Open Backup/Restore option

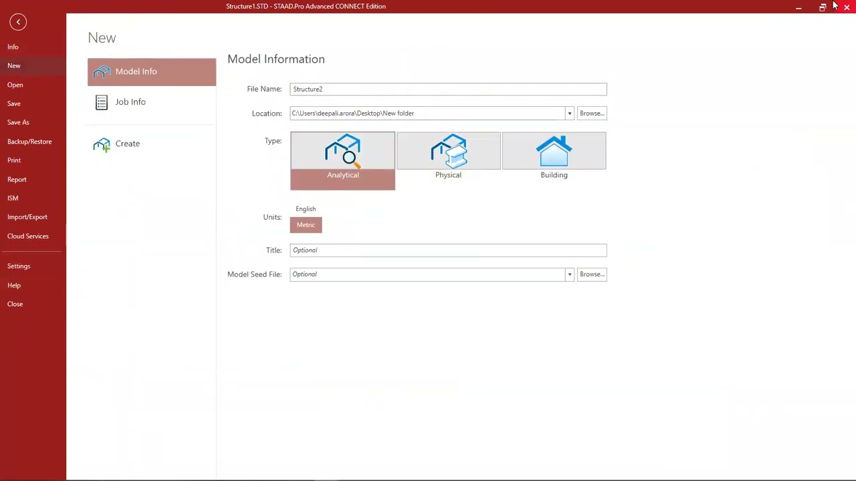click(x=29, y=142)
